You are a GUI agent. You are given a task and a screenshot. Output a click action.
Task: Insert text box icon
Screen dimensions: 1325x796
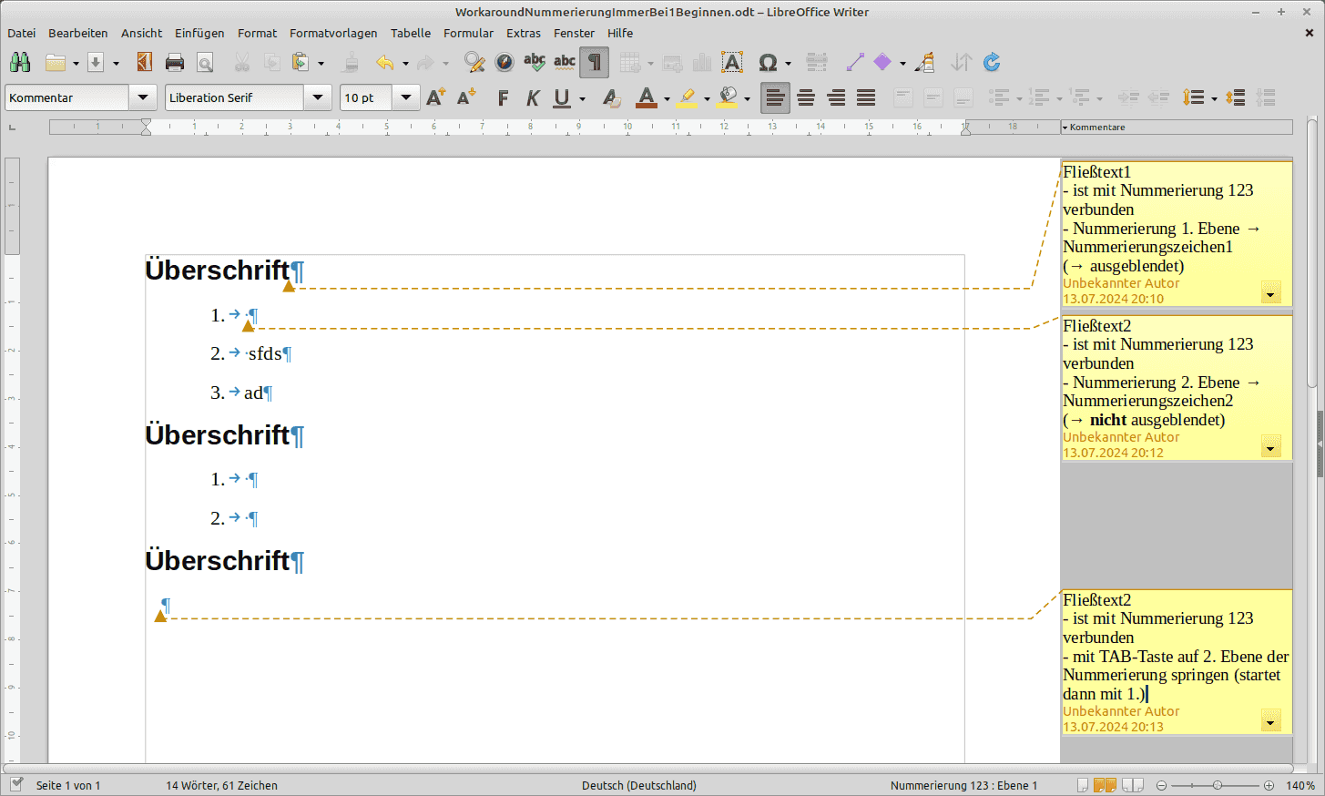(x=732, y=62)
